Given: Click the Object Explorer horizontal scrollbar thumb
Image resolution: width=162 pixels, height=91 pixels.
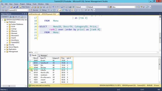Looking at the screenshot, I should click(x=9, y=86).
